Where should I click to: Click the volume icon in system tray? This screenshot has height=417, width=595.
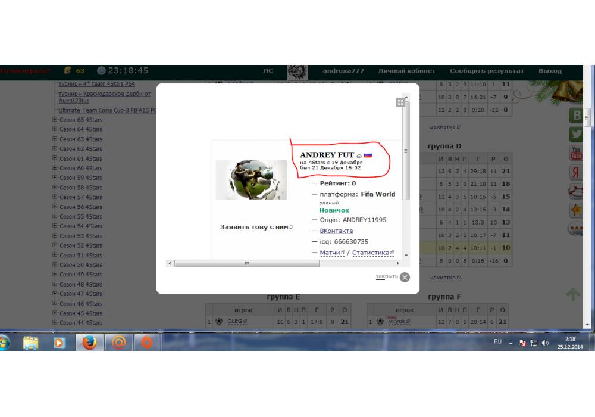tap(545, 343)
